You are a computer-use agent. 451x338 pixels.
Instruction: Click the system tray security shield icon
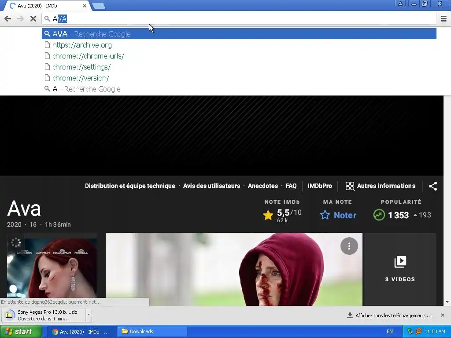point(410,332)
